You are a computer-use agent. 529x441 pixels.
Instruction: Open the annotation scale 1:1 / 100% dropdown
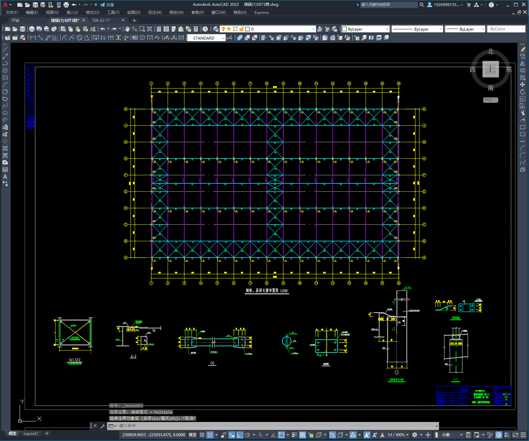[x=398, y=435]
